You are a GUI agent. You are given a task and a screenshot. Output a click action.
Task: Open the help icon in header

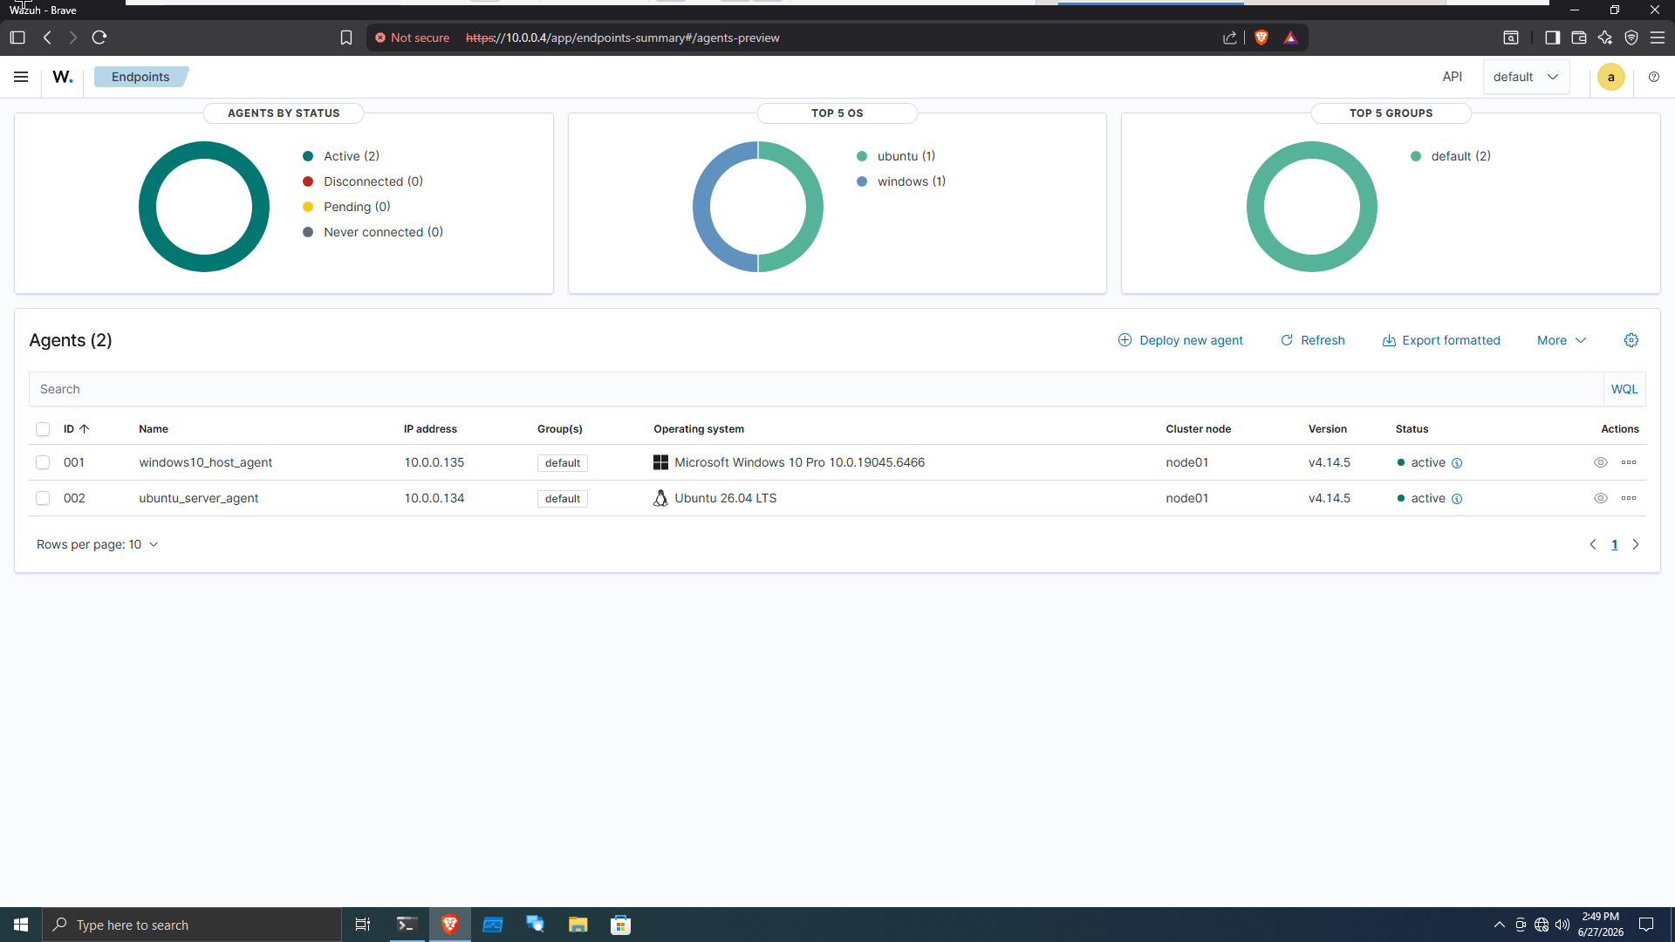1653,77
